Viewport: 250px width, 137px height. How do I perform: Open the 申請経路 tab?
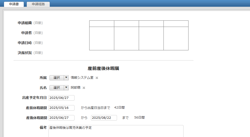[38, 4]
